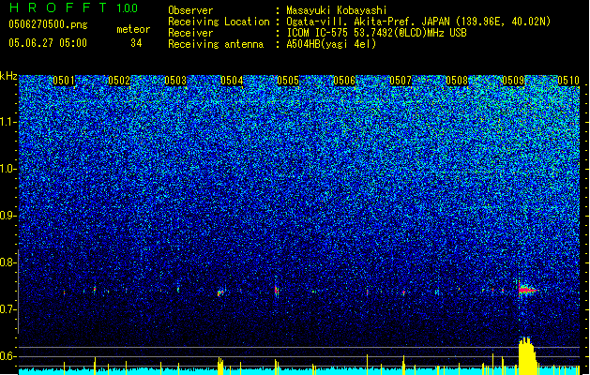Click the 0510 time marker
This screenshot has height=375, width=590.
point(568,81)
